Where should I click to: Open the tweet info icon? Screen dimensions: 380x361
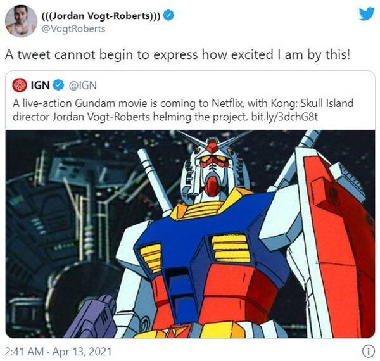[x=369, y=351]
